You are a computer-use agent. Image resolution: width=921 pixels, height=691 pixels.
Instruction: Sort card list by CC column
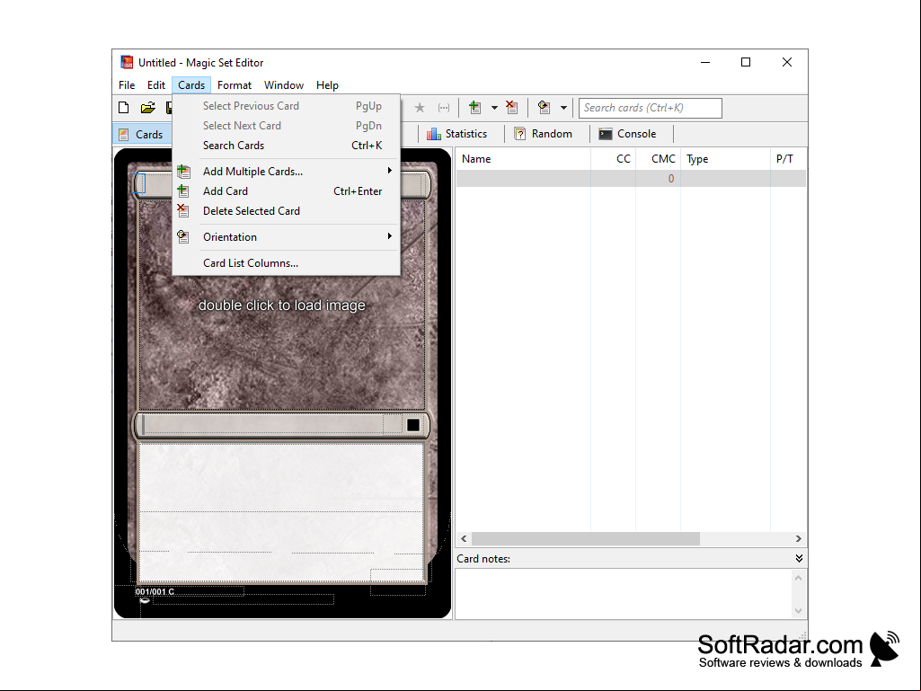click(x=613, y=159)
